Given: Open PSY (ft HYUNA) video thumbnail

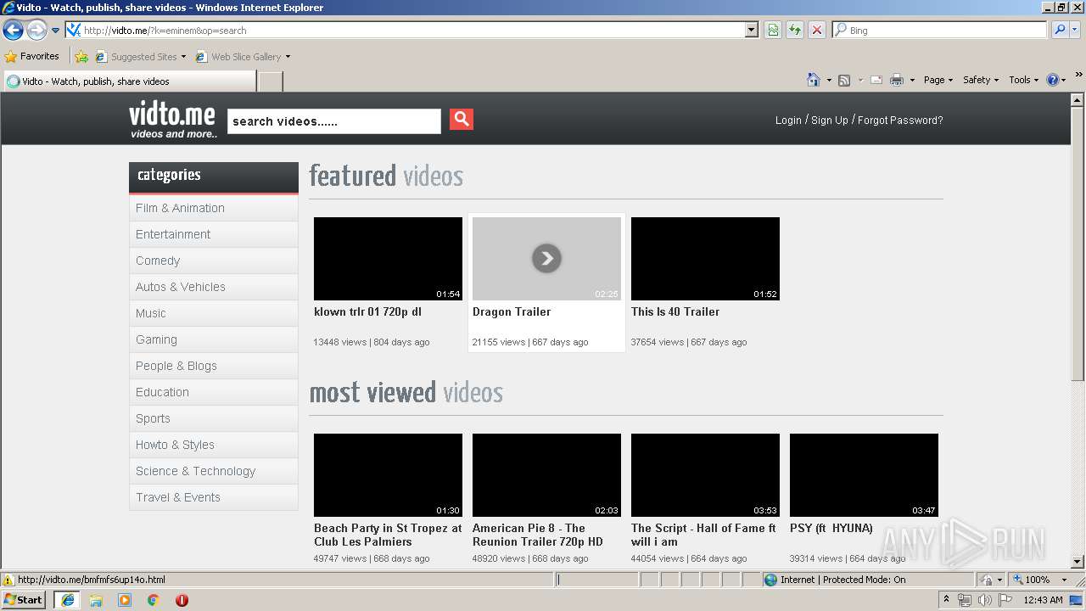Looking at the screenshot, I should tap(864, 475).
